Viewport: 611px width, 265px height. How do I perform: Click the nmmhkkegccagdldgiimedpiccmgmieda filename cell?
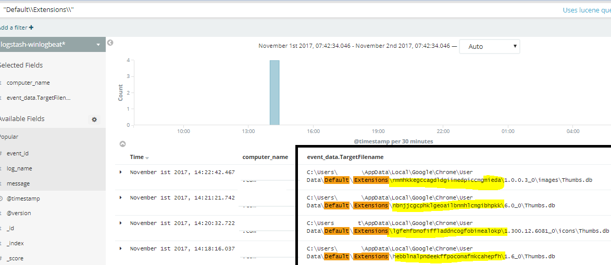450,176
